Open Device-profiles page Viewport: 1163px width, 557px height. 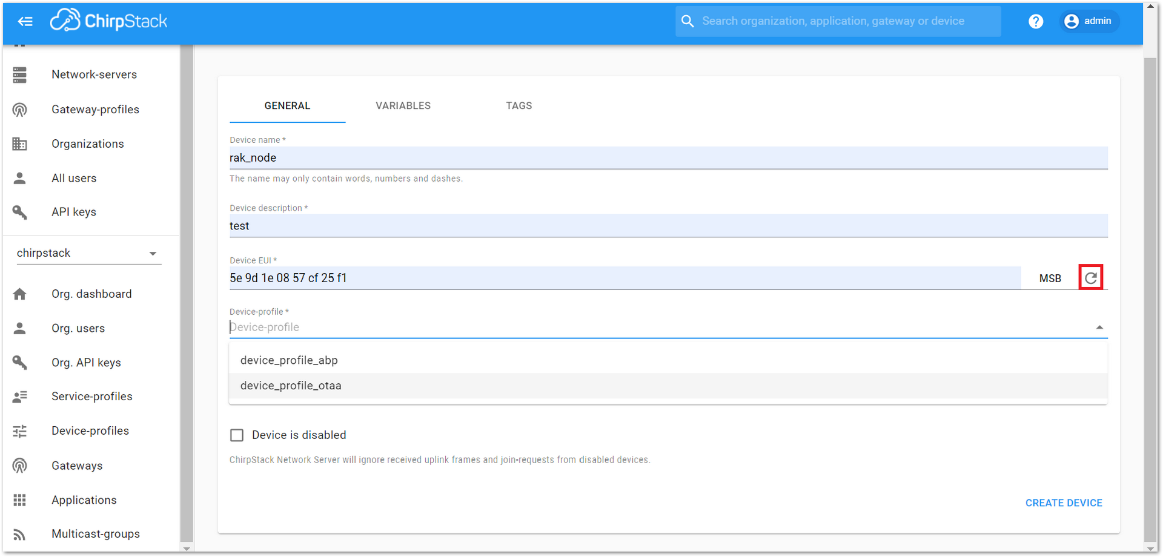[90, 431]
